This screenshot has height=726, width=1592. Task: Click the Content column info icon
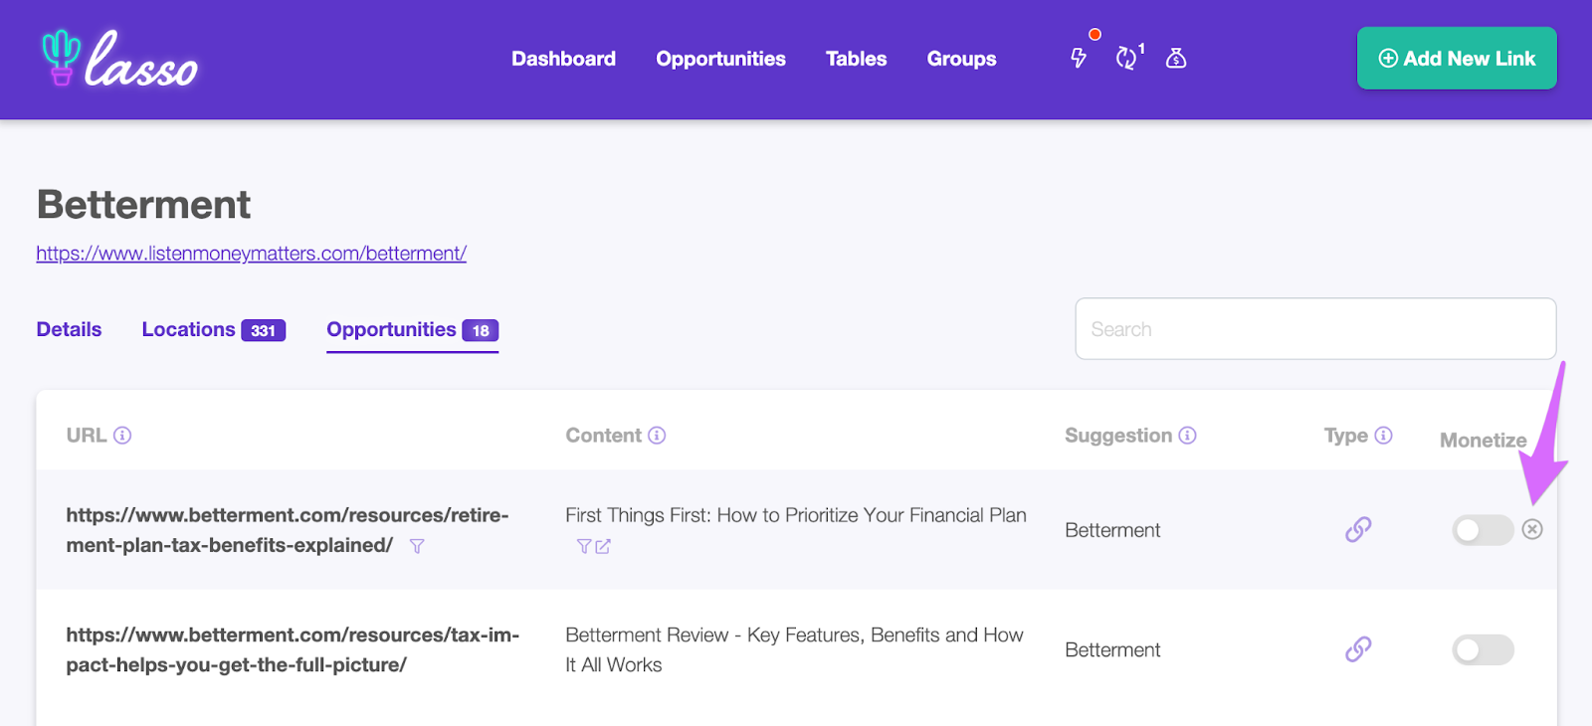click(x=657, y=436)
